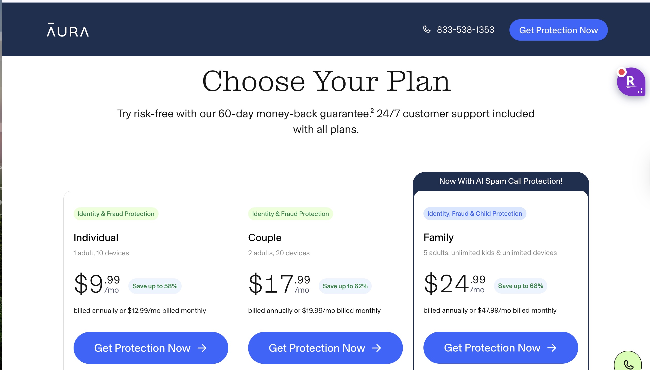Click the Save up to 62% badge
The image size is (650, 370).
tap(345, 286)
